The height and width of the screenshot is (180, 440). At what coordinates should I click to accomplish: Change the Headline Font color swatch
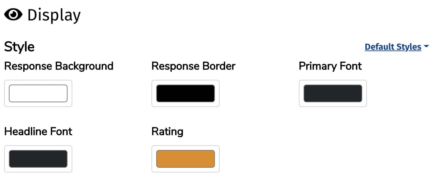click(x=38, y=159)
